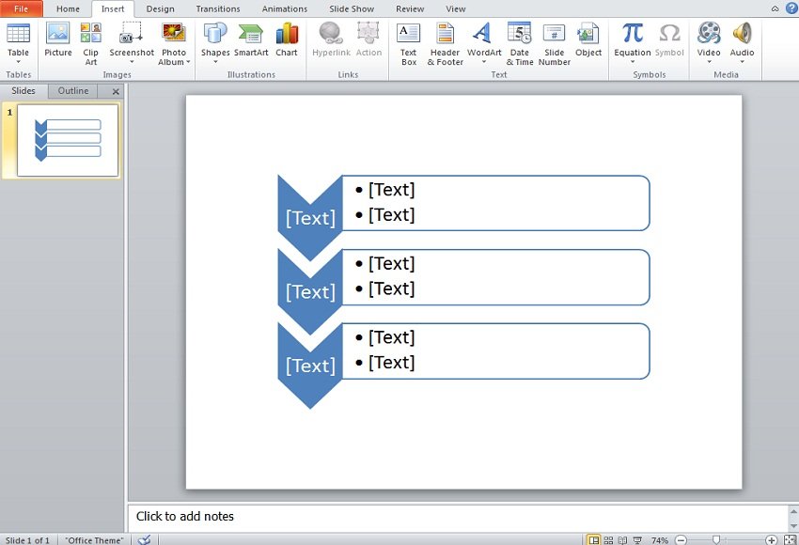799x545 pixels.
Task: Open the Table dropdown
Action: [18, 62]
